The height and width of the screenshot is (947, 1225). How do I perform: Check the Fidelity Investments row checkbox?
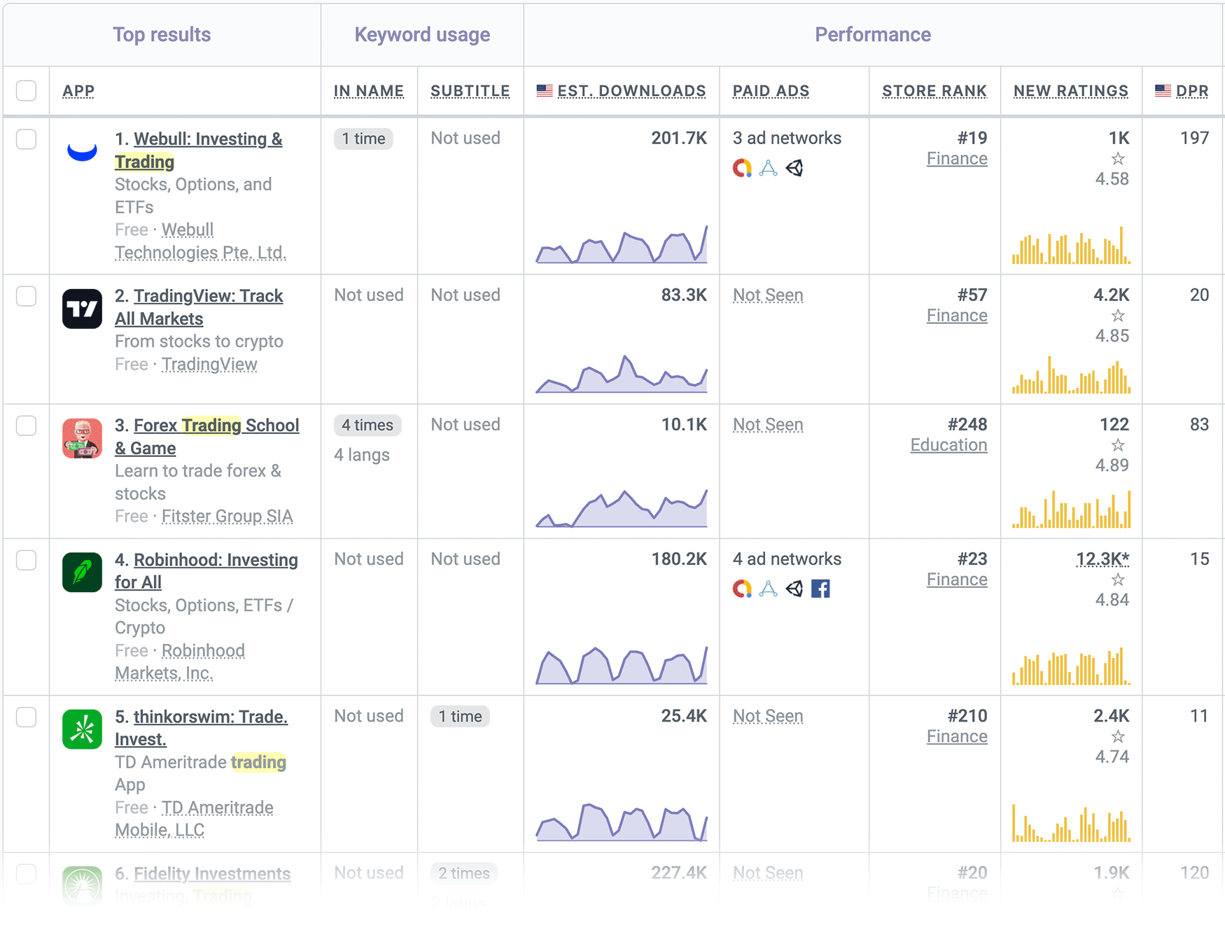pyautogui.click(x=27, y=874)
